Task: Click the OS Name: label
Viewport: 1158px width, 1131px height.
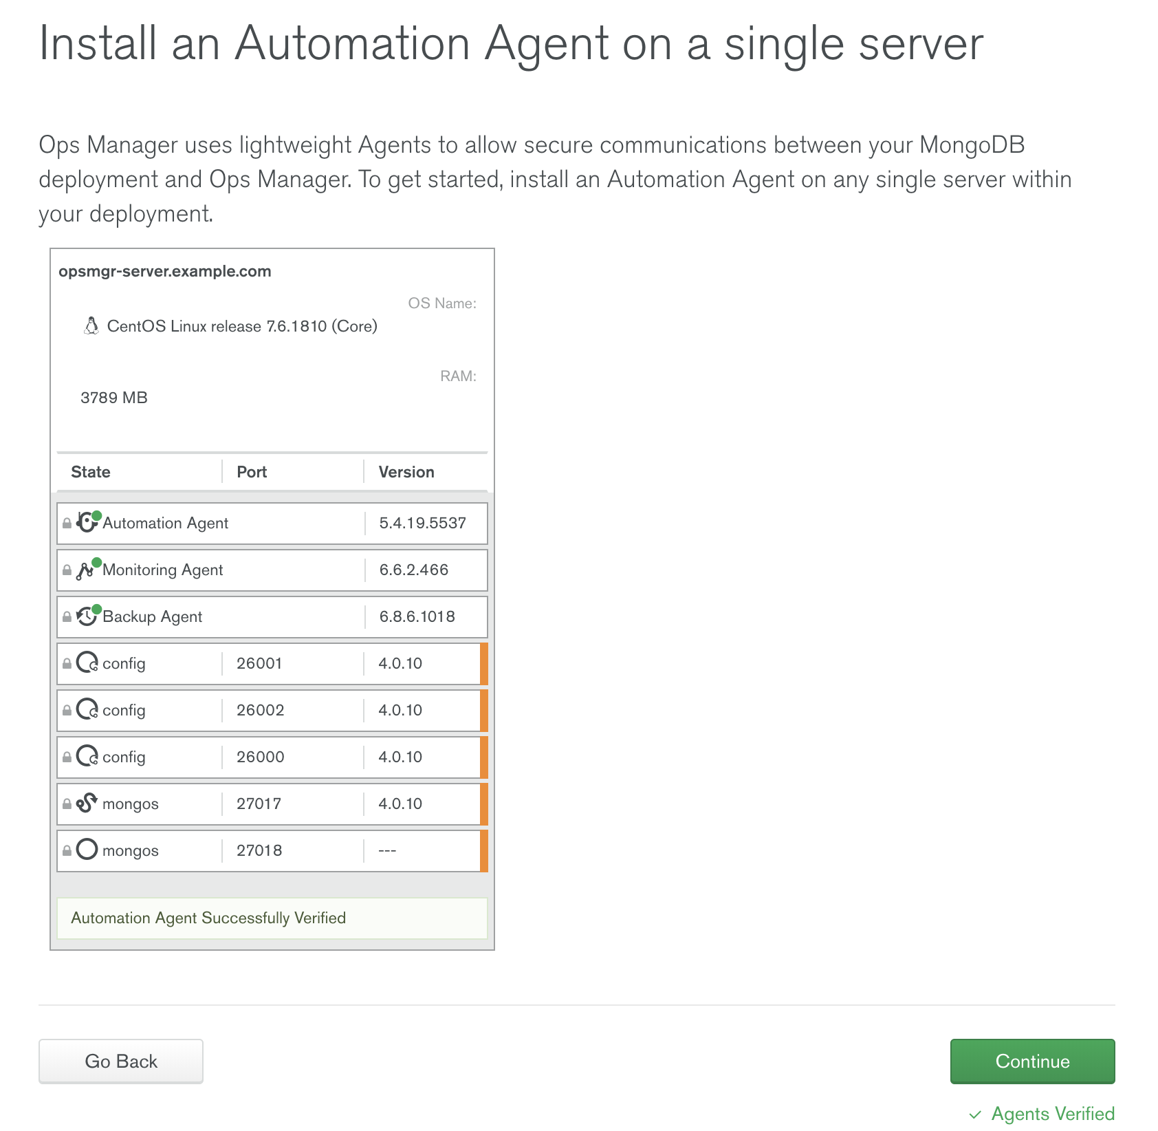Action: [442, 303]
